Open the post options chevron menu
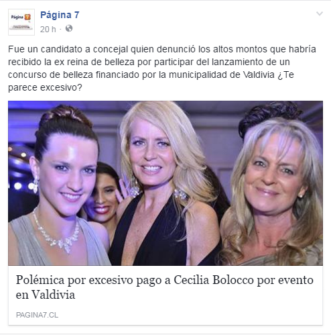Screen dimensions: 331x335 320,14
